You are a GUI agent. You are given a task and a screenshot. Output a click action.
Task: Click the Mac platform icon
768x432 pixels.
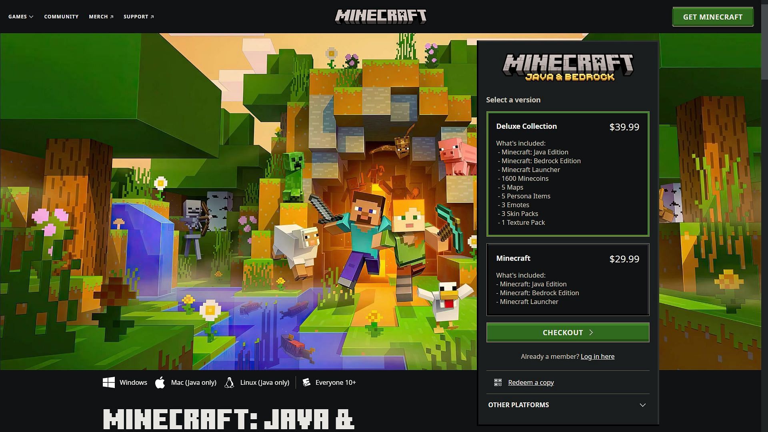click(160, 382)
